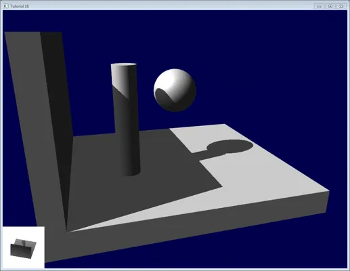Close the Tutorial 16 window

pyautogui.click(x=341, y=6)
